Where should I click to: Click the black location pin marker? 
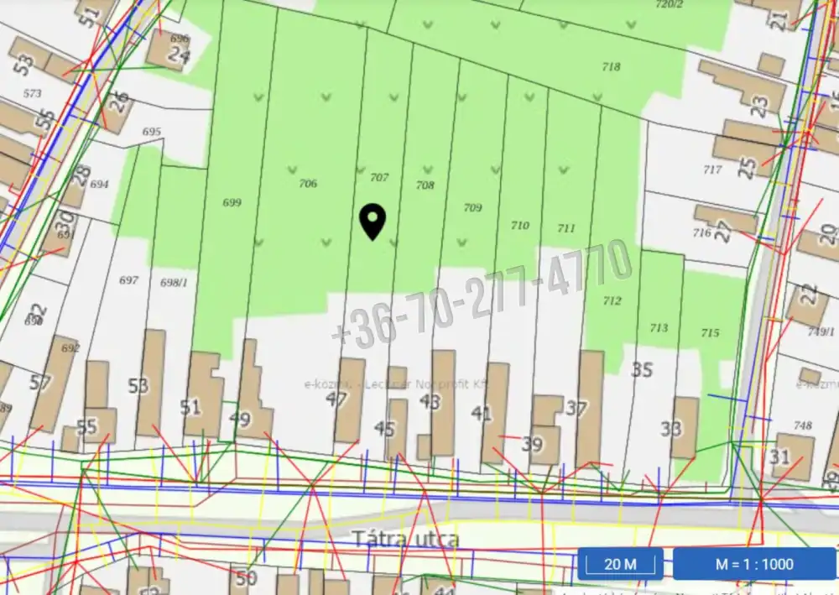373,222
